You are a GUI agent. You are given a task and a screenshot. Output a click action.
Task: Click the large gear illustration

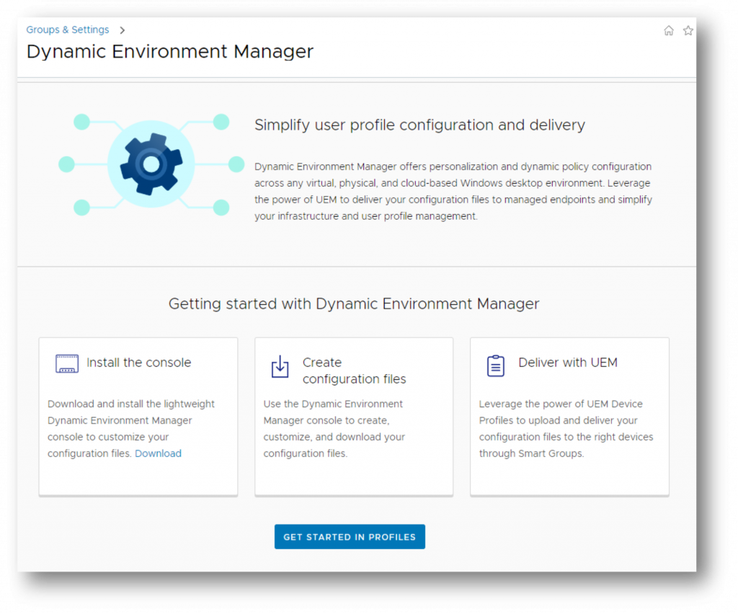coord(151,164)
